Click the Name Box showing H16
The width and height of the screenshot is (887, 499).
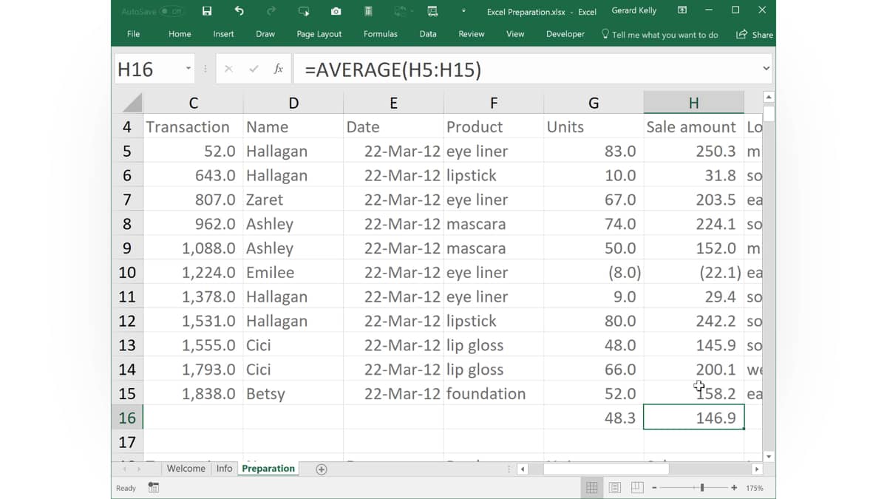click(x=148, y=69)
